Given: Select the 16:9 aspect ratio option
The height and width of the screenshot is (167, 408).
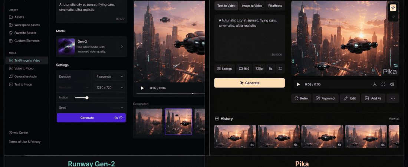Looking at the screenshot, I should coord(244,69).
